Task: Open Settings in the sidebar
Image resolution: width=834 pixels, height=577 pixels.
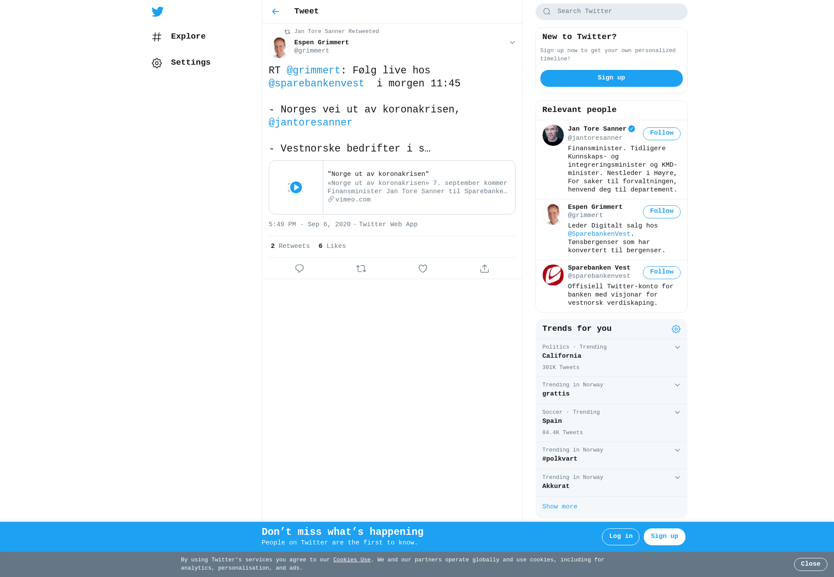Action: pyautogui.click(x=181, y=63)
